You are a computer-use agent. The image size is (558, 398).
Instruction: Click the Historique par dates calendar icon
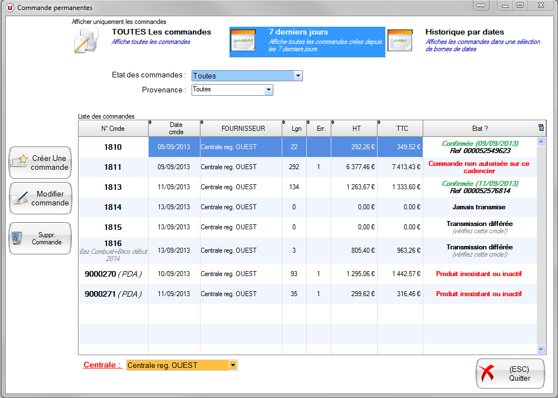(x=399, y=41)
